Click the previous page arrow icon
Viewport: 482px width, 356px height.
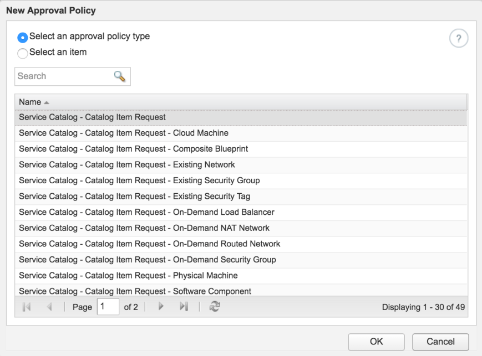[50, 307]
